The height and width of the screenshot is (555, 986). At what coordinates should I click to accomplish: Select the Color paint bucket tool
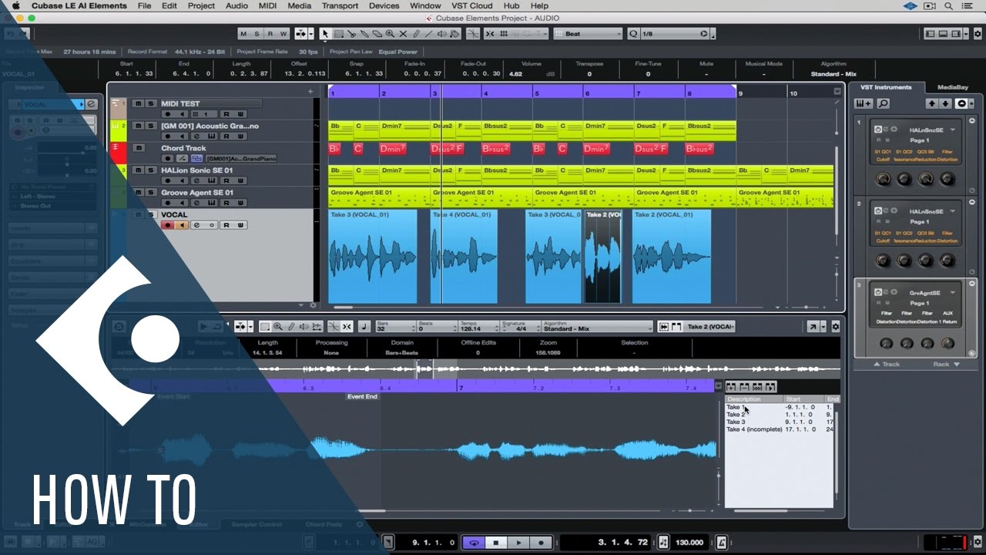click(x=455, y=34)
